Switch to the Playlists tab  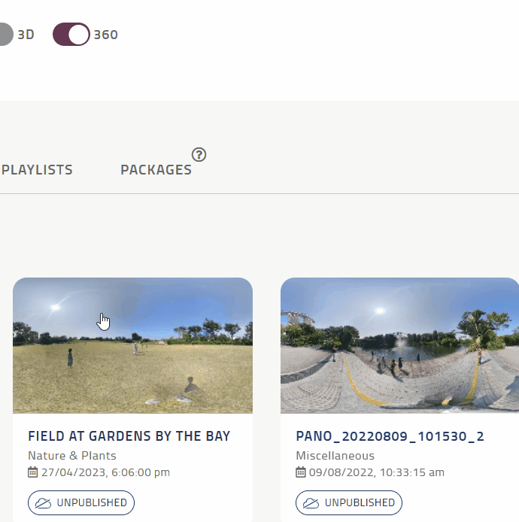[x=38, y=170]
